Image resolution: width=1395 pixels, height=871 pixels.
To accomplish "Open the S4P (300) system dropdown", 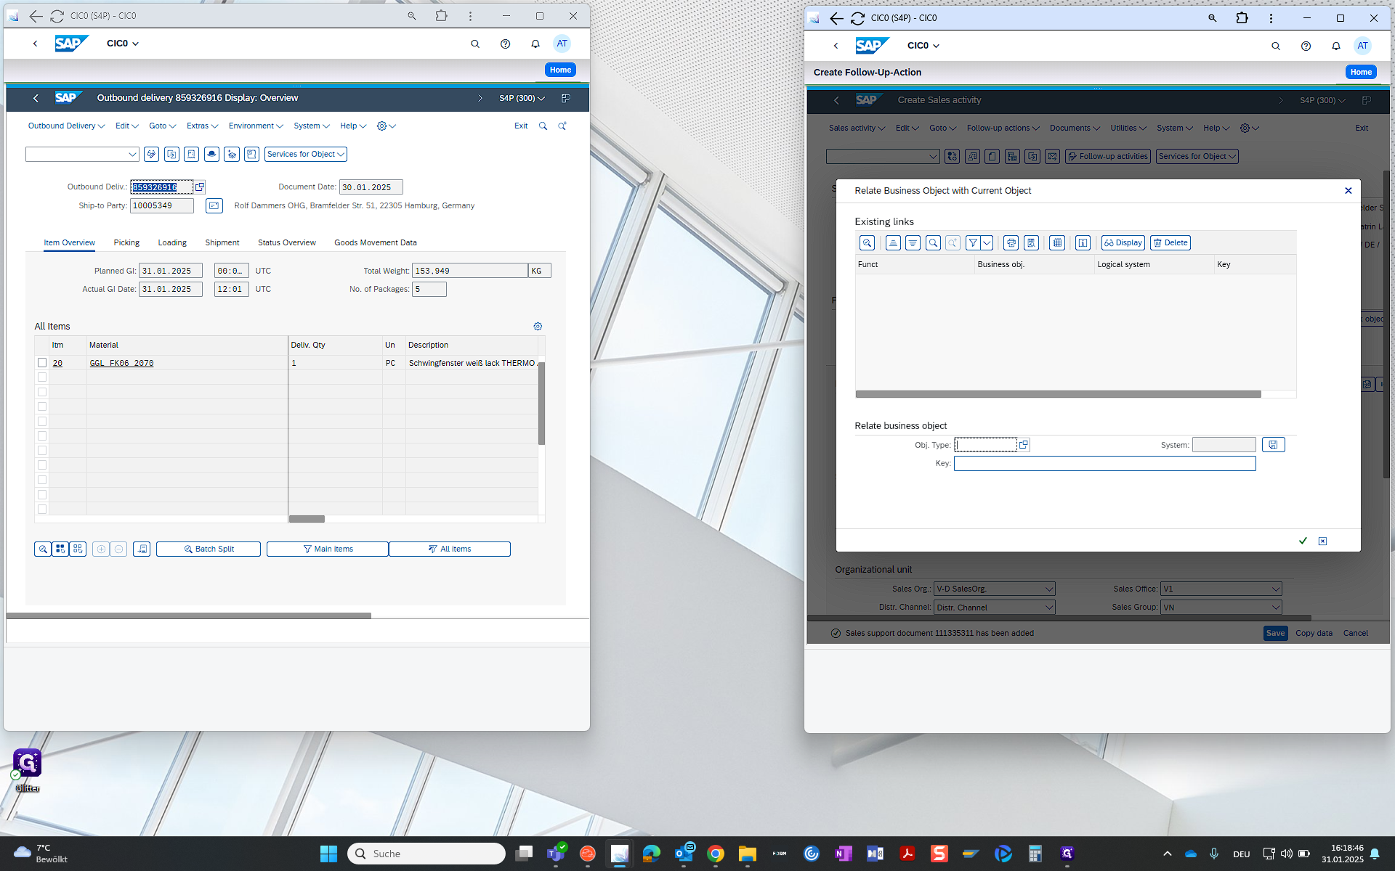I will coord(522,98).
